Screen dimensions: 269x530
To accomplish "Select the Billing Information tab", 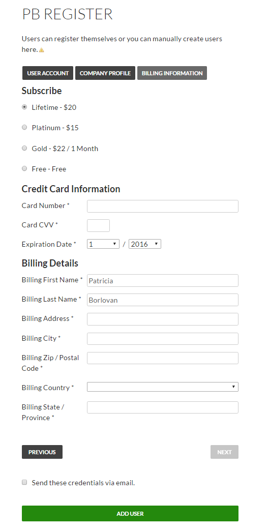I will coord(172,73).
